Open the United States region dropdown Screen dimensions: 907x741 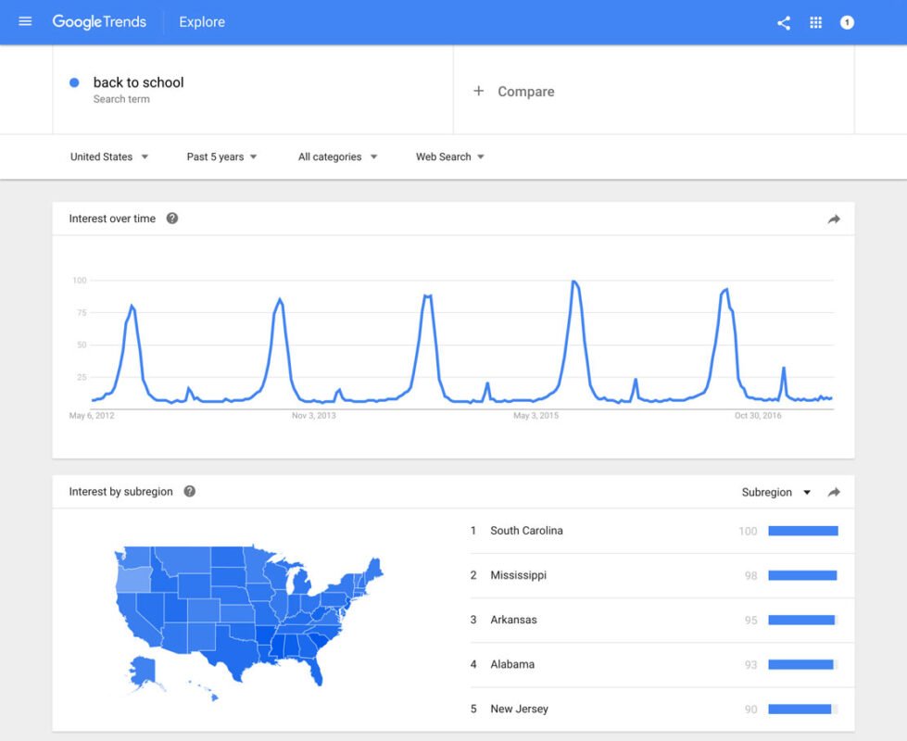click(x=109, y=157)
